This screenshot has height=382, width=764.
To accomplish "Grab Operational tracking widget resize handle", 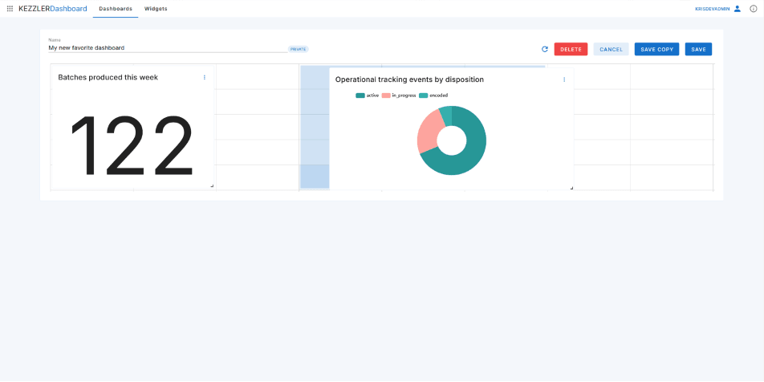I will [571, 188].
